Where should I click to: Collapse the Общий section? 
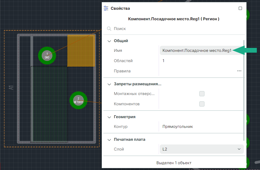point(109,41)
